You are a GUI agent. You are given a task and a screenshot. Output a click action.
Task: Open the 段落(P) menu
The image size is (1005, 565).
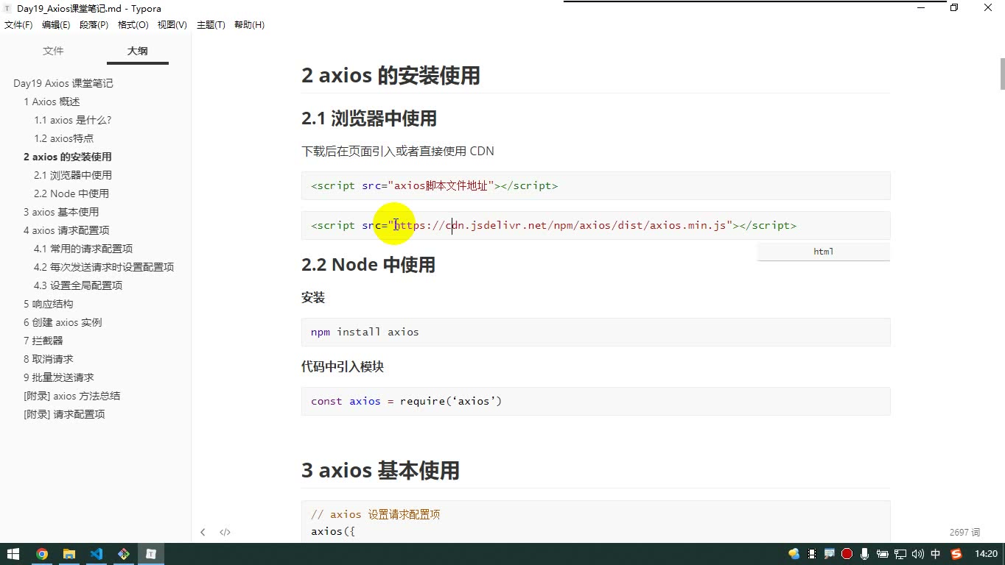(94, 25)
